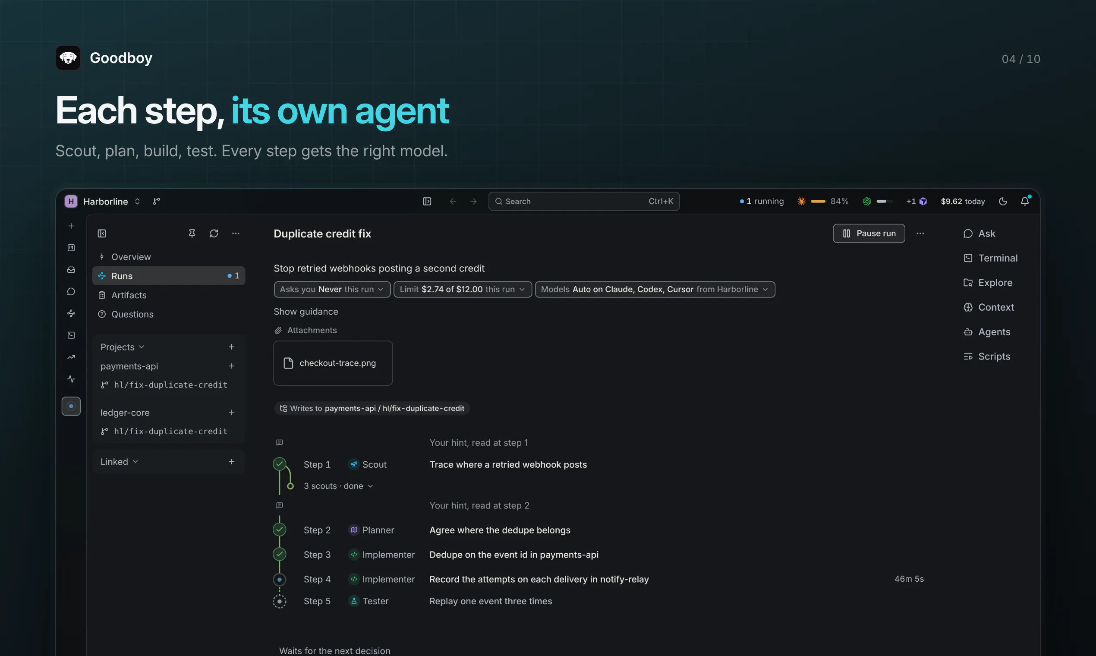Go back with the left arrow
Screen dimensions: 1096x656
coord(453,202)
